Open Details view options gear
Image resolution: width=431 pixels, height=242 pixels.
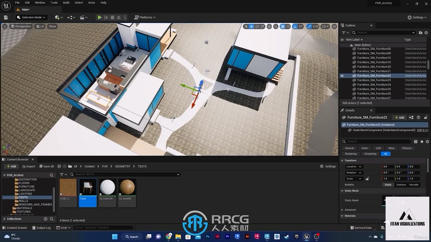point(427,142)
